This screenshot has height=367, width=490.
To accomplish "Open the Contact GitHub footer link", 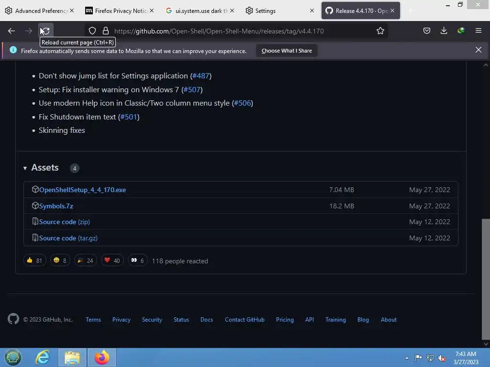I will 245,320.
